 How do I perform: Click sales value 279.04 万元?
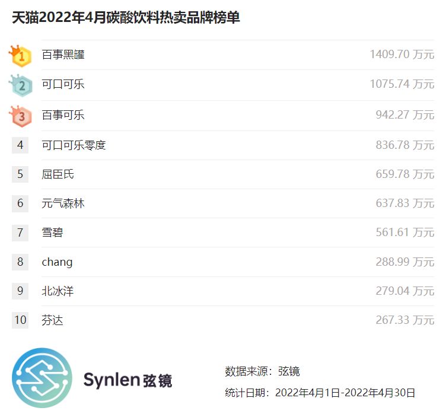(405, 291)
